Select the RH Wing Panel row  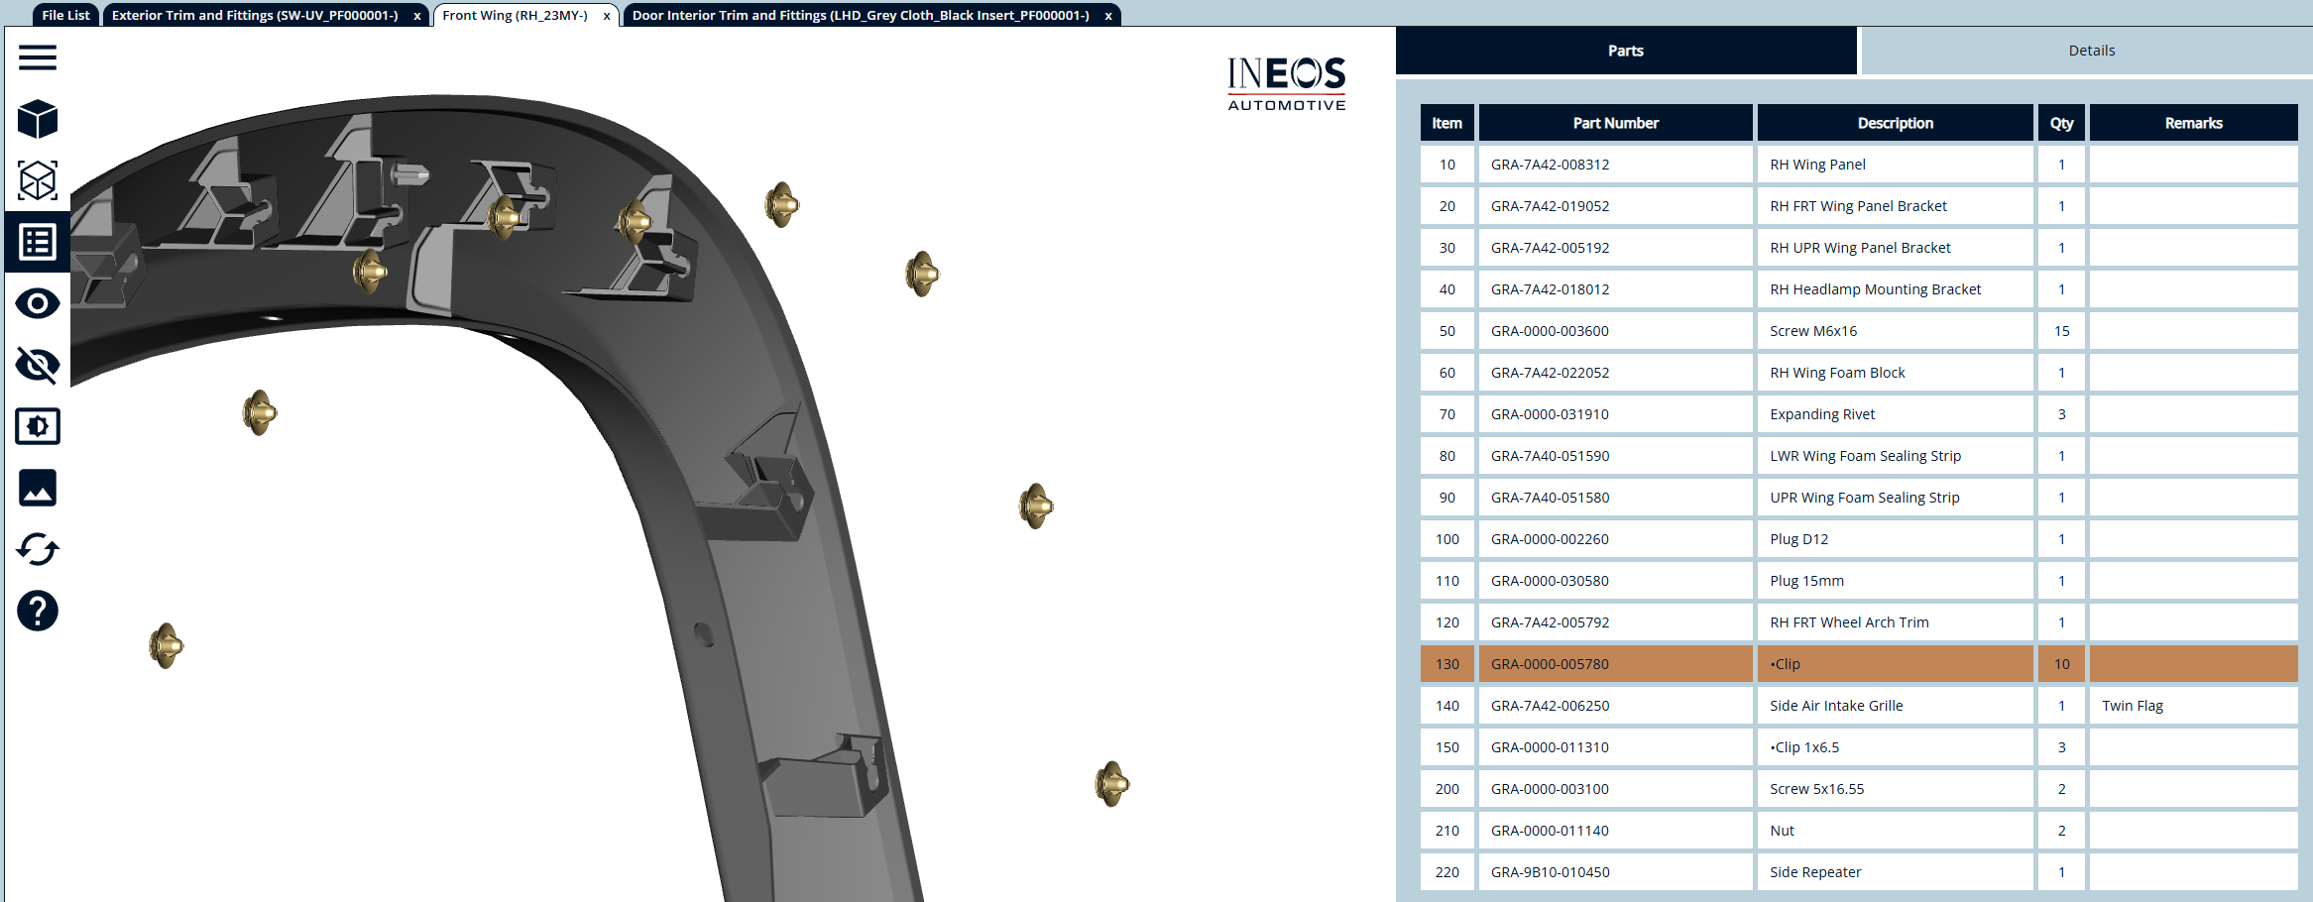[1817, 165]
